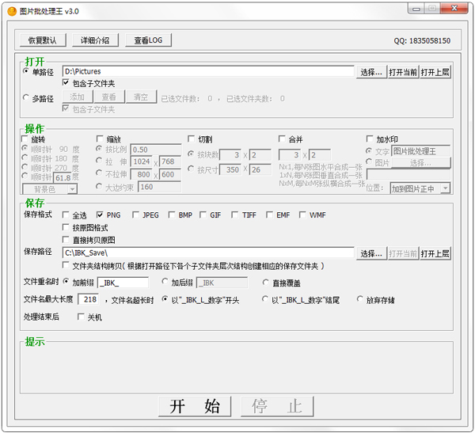This screenshot has width=475, height=433.
Task: Select the 直接覆盖 rename option
Action: point(266,282)
